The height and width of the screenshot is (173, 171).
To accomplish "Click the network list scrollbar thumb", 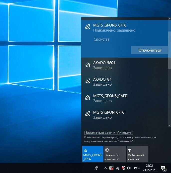I will point(169,50).
